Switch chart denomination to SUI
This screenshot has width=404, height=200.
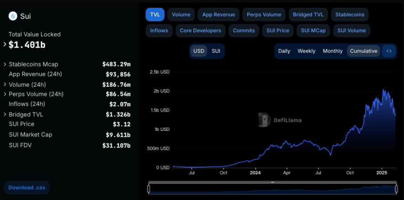[215, 51]
